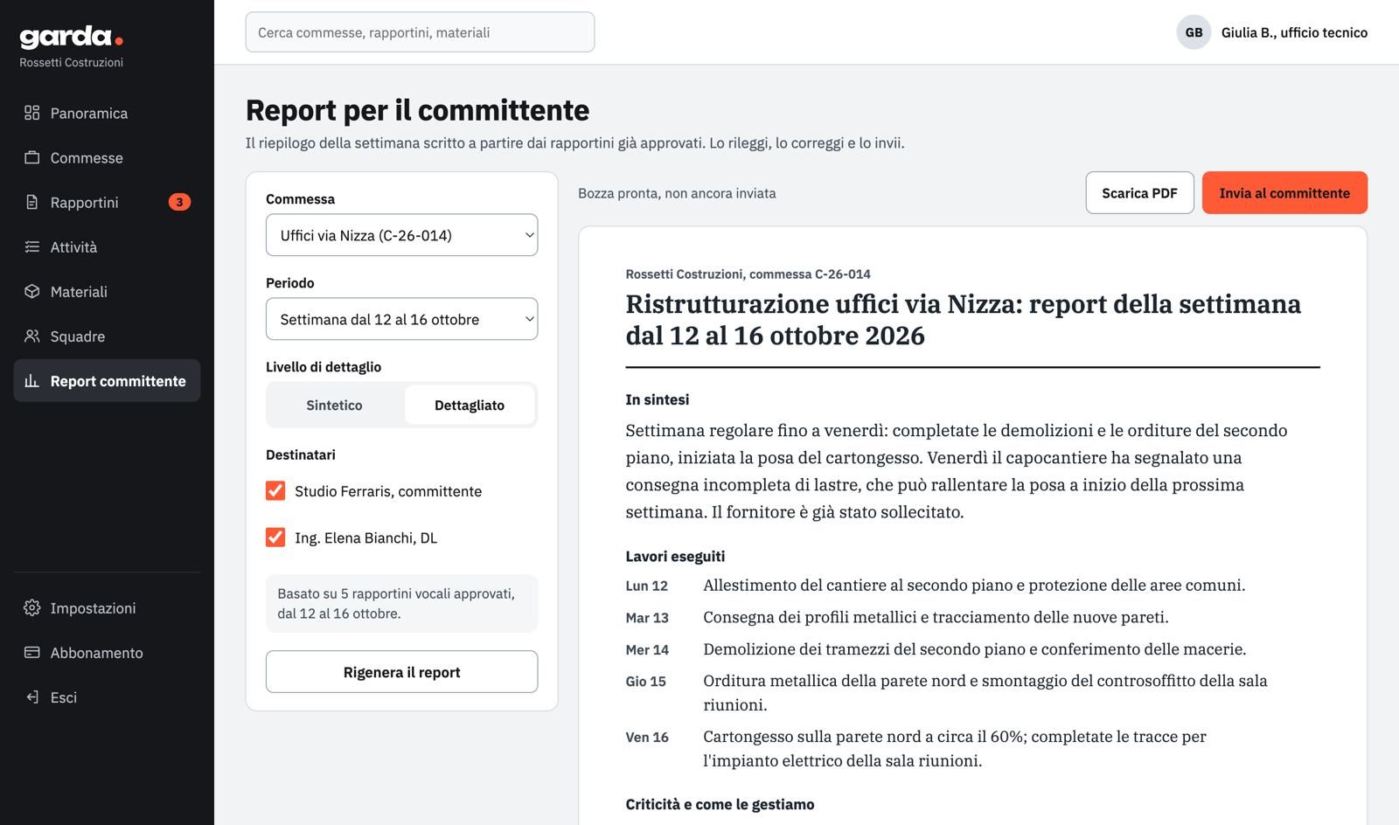Open the Commessa dropdown
Screen dimensions: 1399x825
pyautogui.click(x=401, y=235)
